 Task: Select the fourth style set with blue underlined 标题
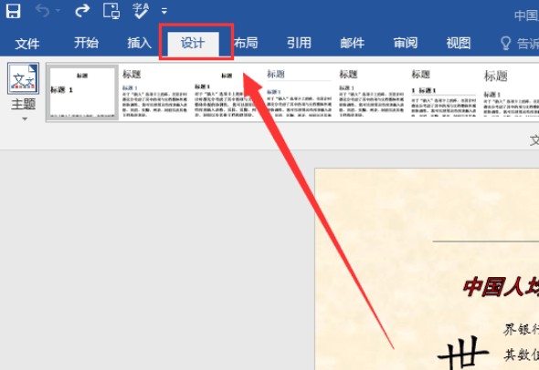pyautogui.click(x=299, y=93)
